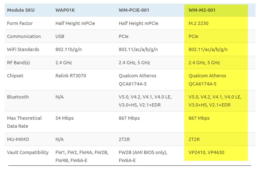258x169 pixels.
Task: Click the 802.11b/g/n cell
Action: (69, 50)
